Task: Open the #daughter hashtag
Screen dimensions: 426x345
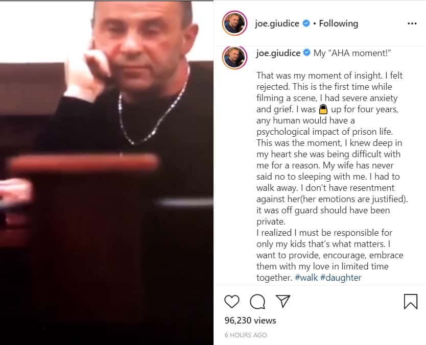Action: [341, 278]
